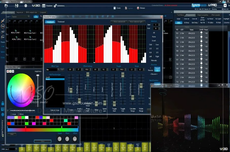This screenshot has height=152, width=230.
Task: Click the red R channel icon in Color mix
Action: [x=8, y=71]
